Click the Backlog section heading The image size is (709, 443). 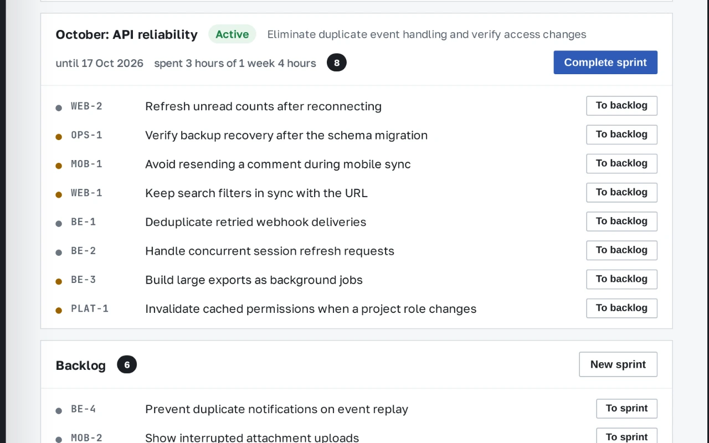81,365
